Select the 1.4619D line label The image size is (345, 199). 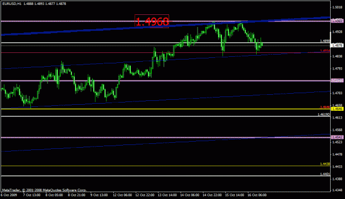[324, 115]
